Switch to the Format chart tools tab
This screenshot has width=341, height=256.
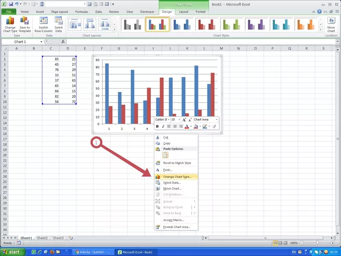tap(200, 12)
